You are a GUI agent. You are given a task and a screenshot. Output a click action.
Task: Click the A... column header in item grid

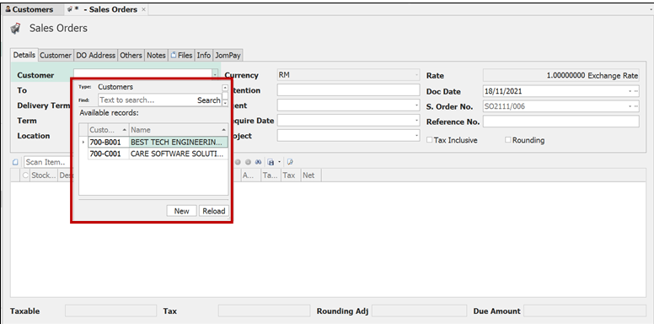[251, 175]
